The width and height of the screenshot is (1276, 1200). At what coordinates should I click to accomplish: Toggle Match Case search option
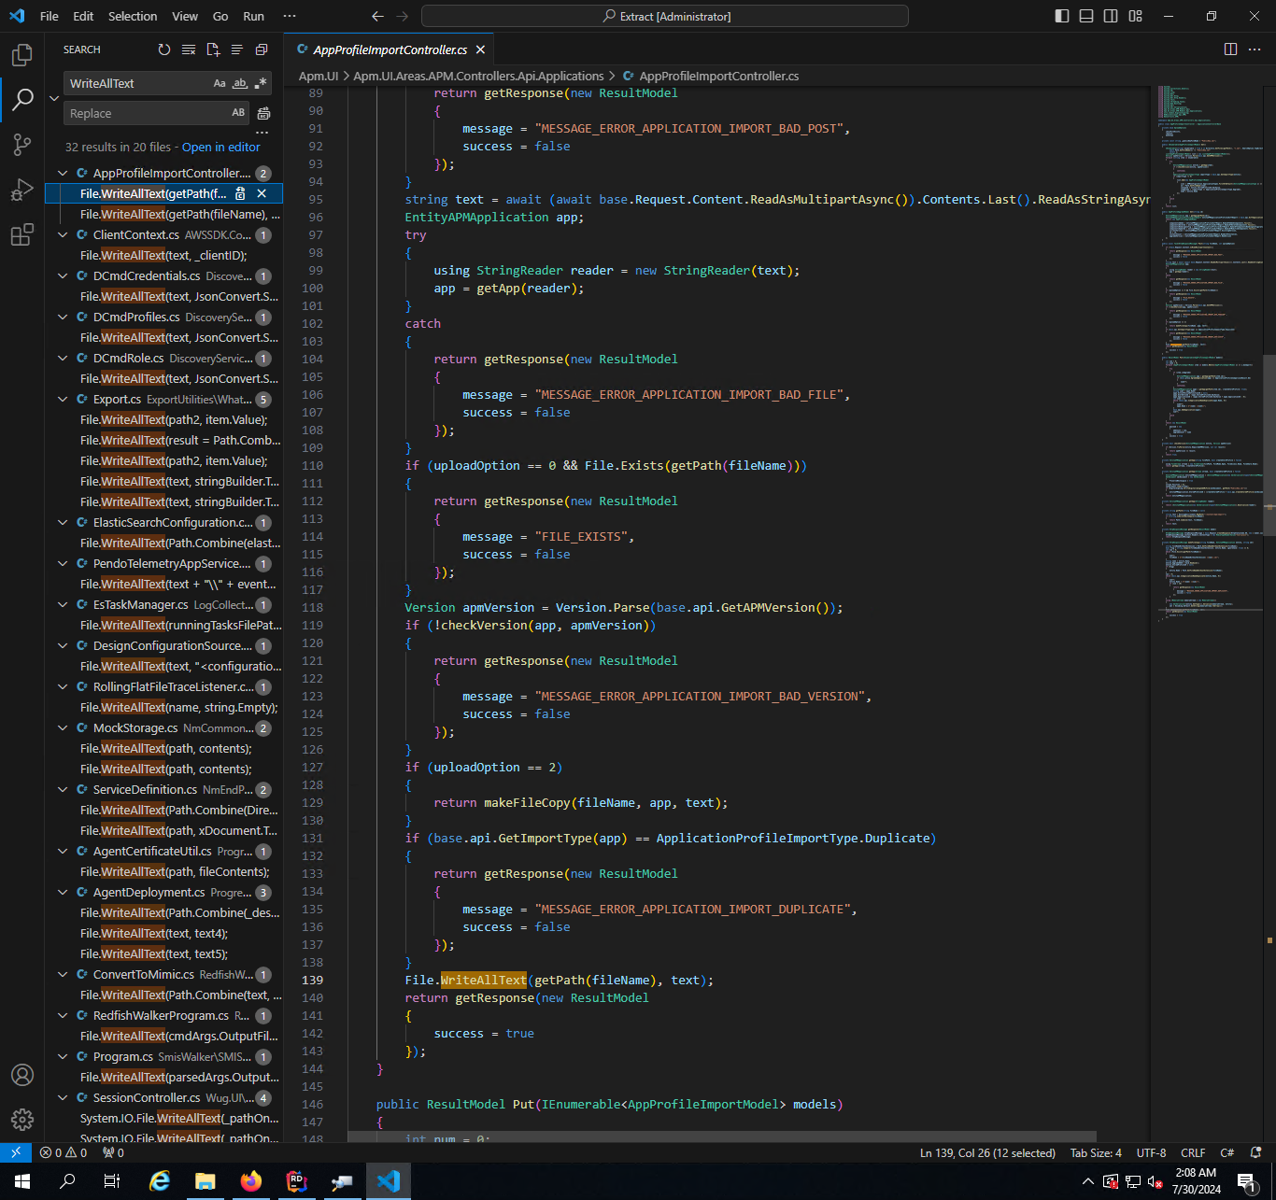click(x=220, y=83)
